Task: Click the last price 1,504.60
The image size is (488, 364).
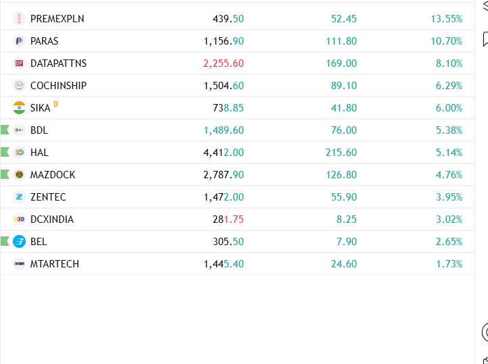Action: pos(224,86)
